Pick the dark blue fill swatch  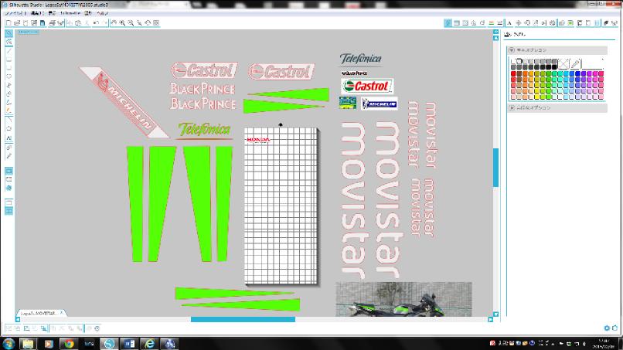tap(577, 74)
